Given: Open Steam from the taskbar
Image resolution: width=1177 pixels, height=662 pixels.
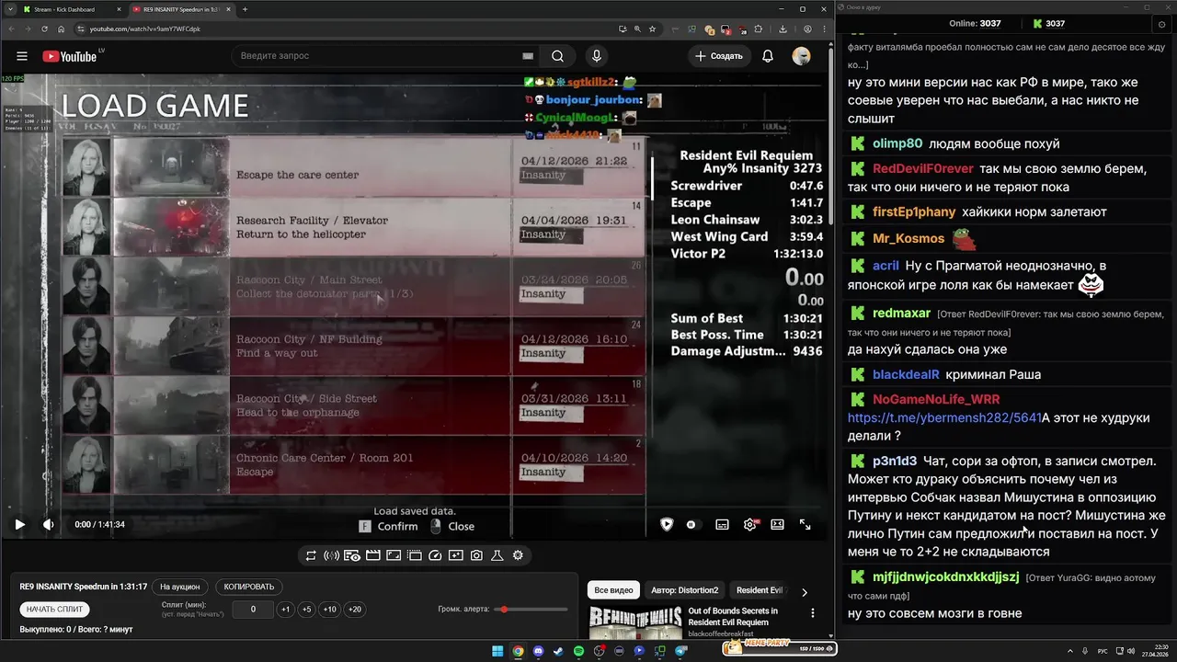Looking at the screenshot, I should click(x=558, y=651).
